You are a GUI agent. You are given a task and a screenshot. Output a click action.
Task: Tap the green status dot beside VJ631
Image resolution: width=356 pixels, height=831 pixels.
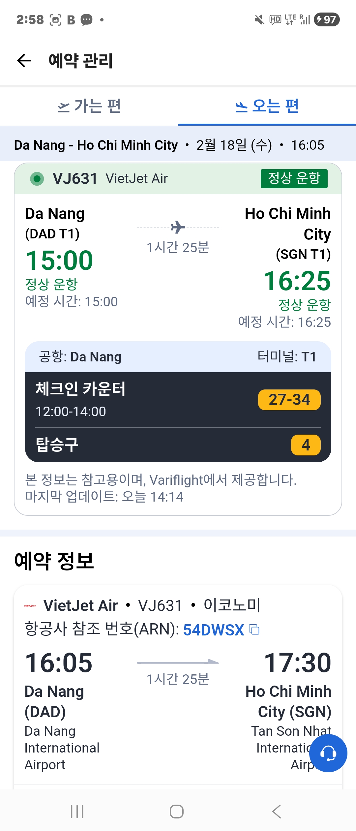pos(37,179)
